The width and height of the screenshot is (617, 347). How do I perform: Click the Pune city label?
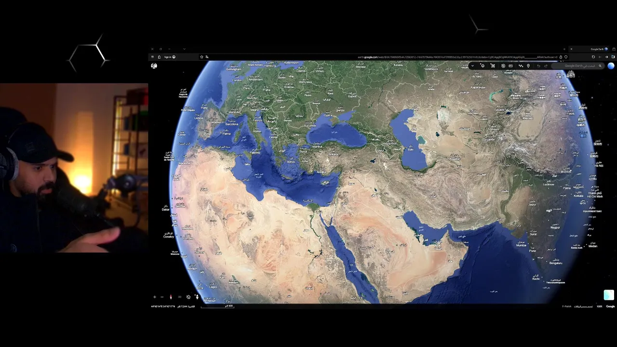(x=533, y=251)
